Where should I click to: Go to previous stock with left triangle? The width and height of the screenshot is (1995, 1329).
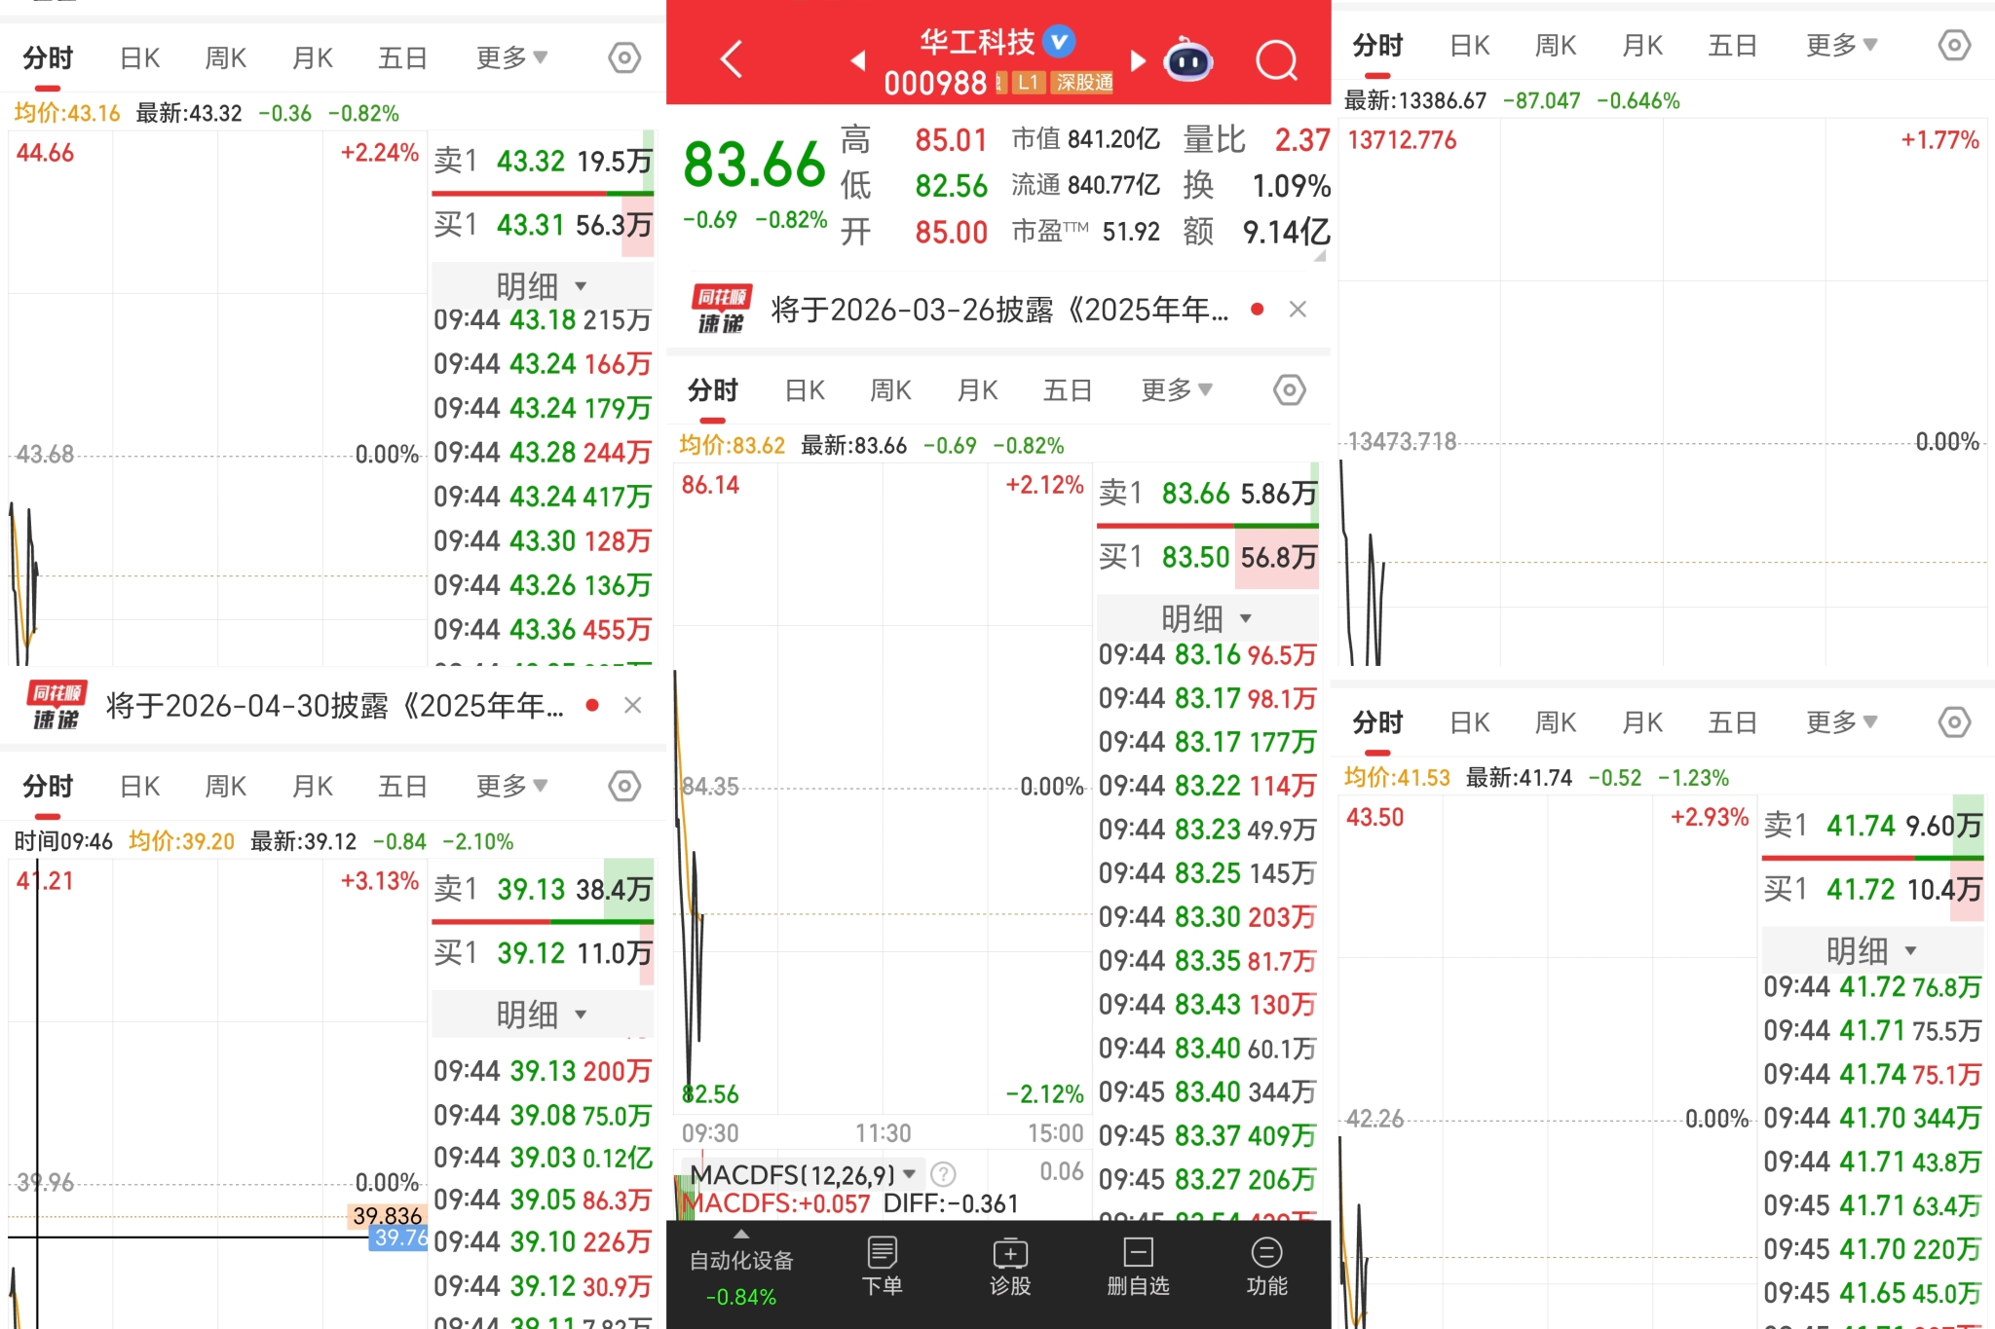tap(857, 60)
